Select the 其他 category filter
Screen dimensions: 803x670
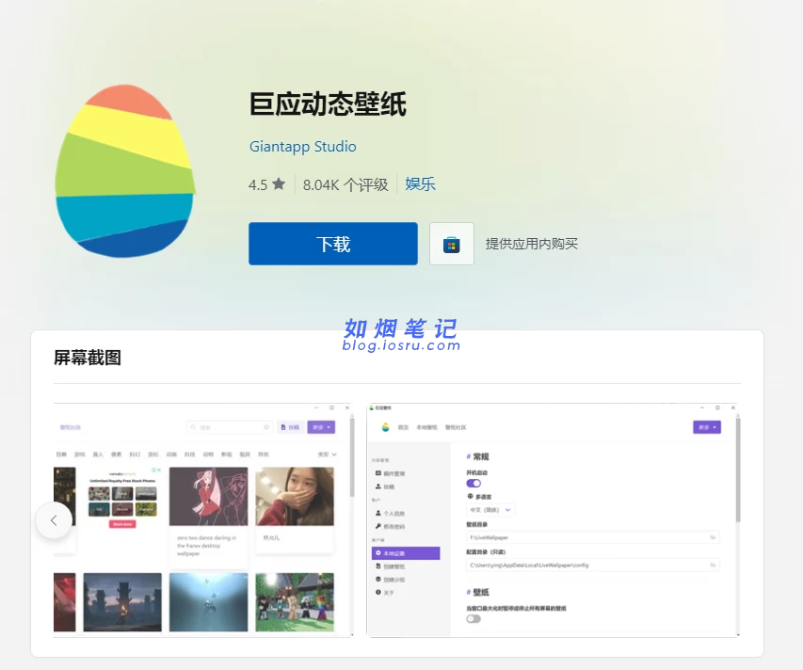[x=264, y=455]
